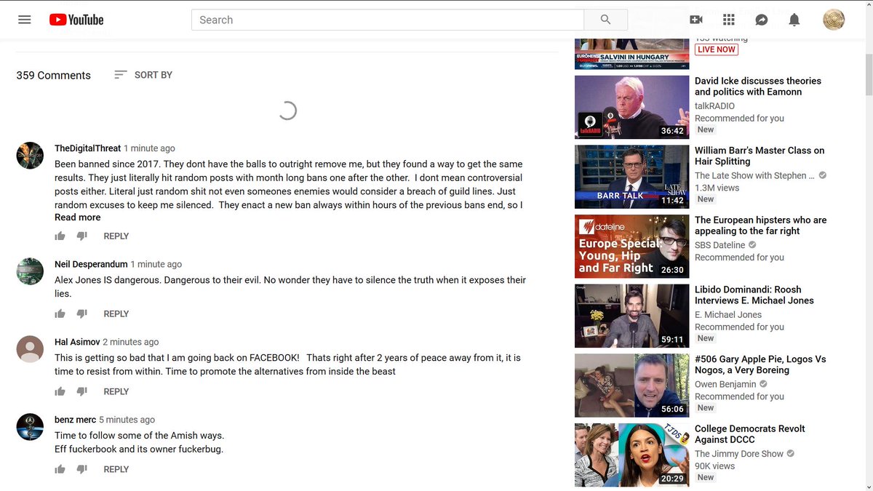Like benz merc's comment
This screenshot has height=491, width=873.
(x=60, y=469)
